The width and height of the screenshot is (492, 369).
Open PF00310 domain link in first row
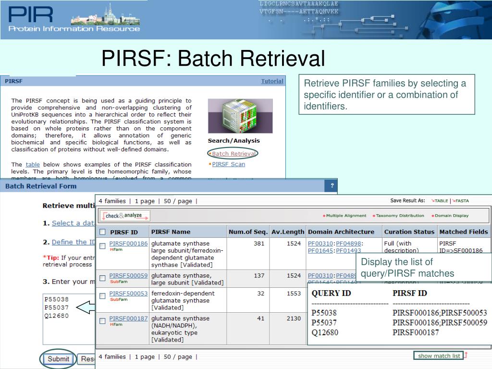320,244
